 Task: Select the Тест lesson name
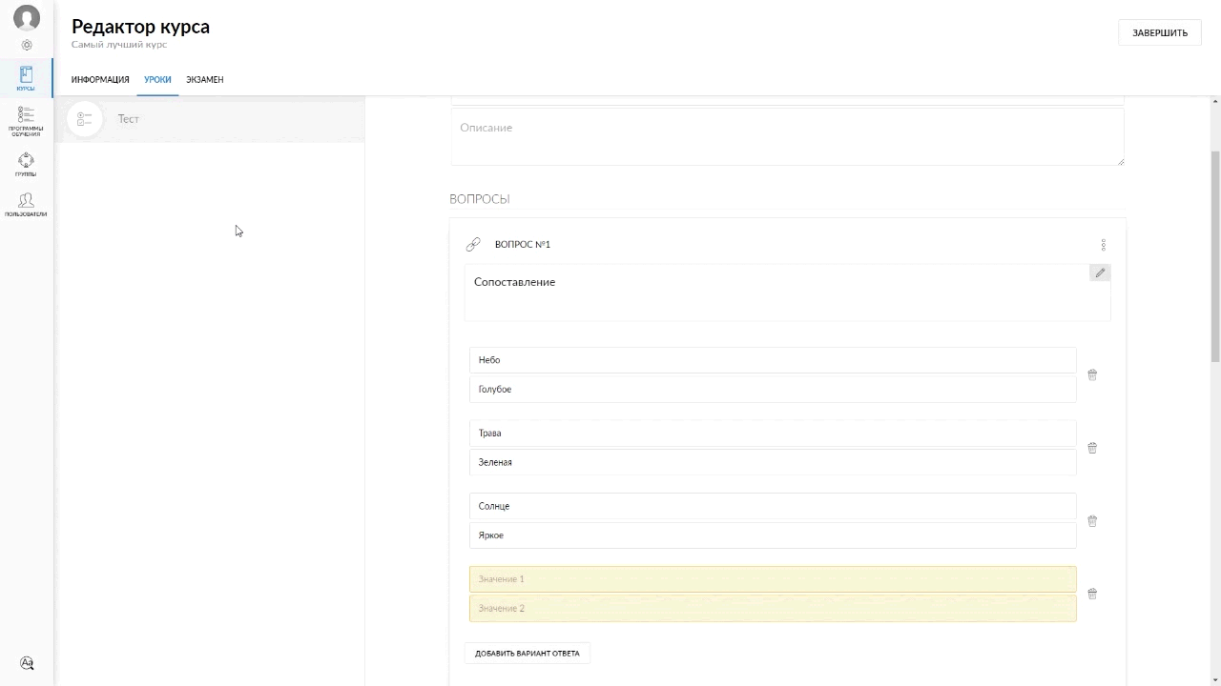129,119
